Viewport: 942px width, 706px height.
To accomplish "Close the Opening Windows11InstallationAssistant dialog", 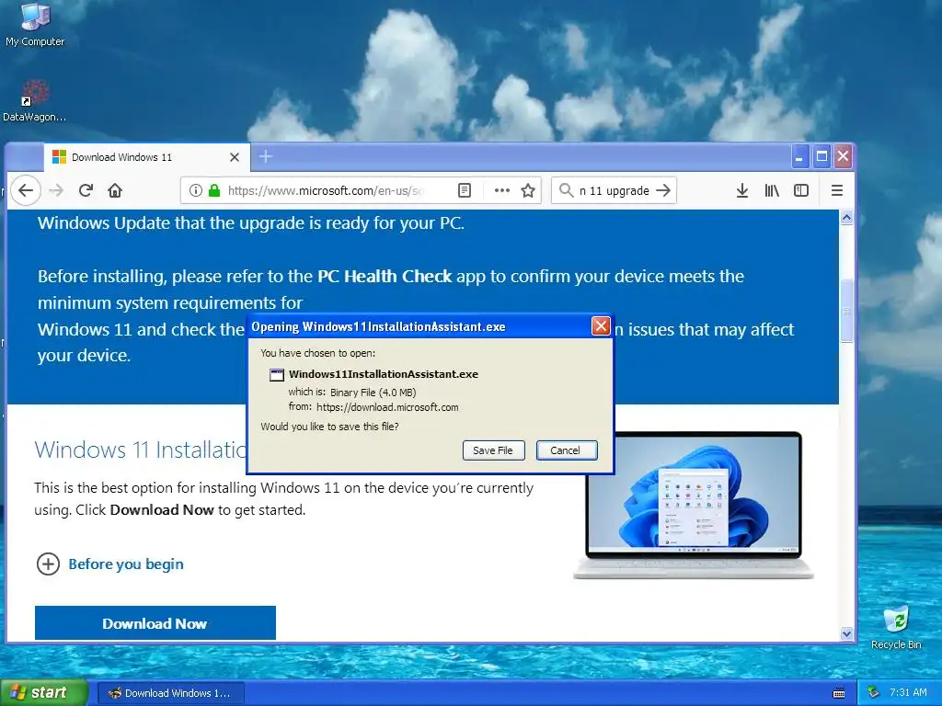I will click(600, 326).
